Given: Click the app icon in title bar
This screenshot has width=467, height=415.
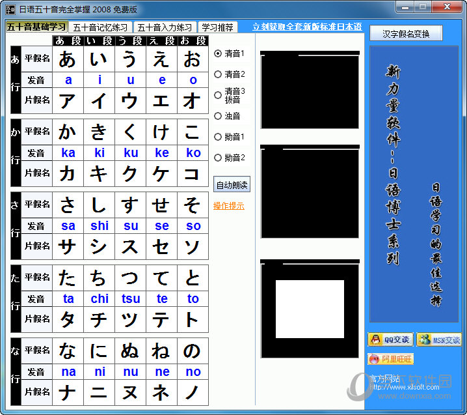Looking at the screenshot, I should 11,9.
